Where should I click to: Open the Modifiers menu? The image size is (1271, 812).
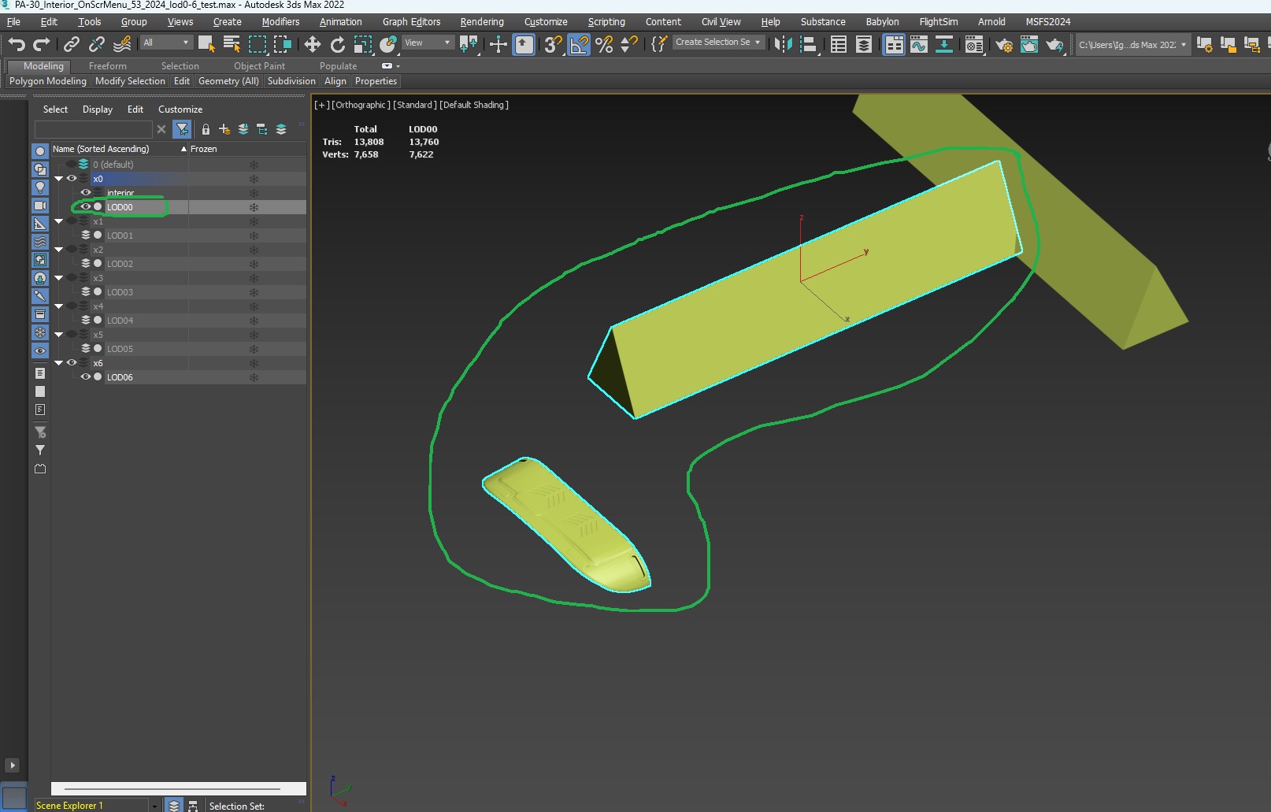(x=280, y=21)
